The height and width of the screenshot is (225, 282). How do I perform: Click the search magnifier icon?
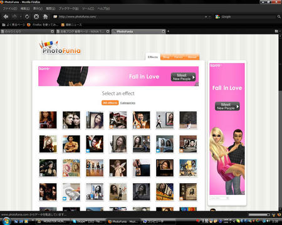click(x=279, y=17)
